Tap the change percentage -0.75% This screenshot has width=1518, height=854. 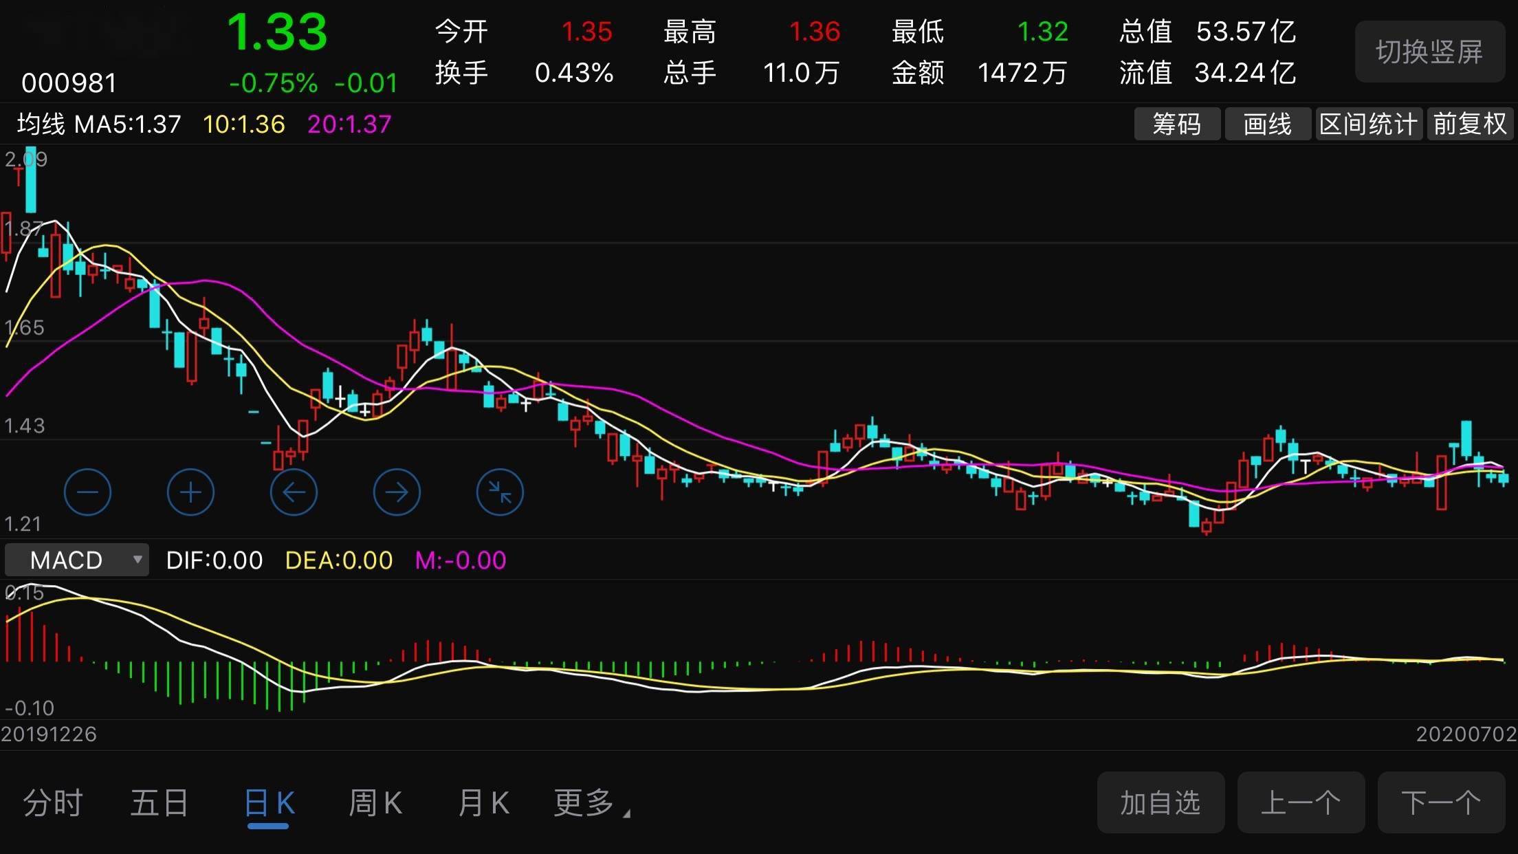tap(274, 83)
